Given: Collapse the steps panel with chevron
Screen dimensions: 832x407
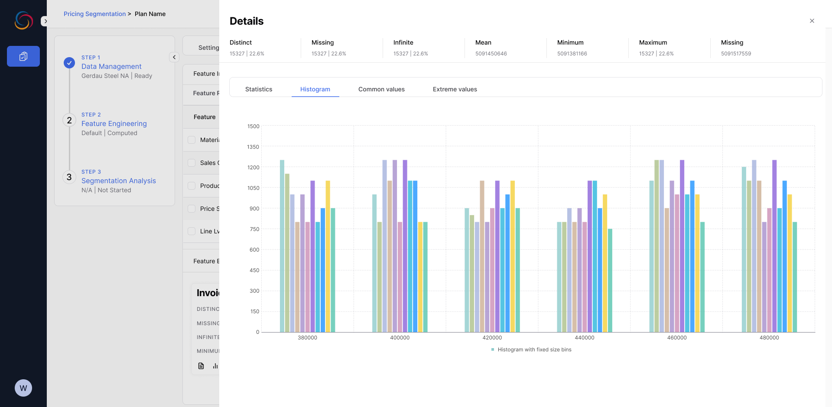Looking at the screenshot, I should [x=174, y=57].
